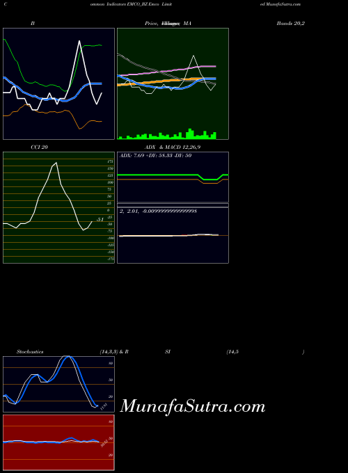
Task: Click the 'ed MunafaSutra.com' header text
Action: coord(280,5)
